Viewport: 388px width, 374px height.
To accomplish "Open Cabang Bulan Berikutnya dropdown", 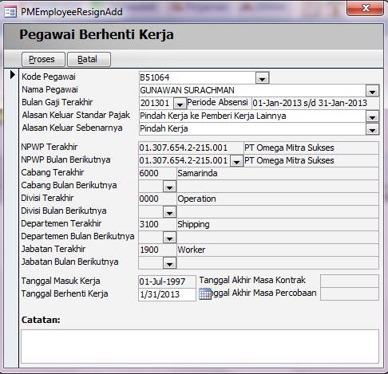I will pos(169,187).
